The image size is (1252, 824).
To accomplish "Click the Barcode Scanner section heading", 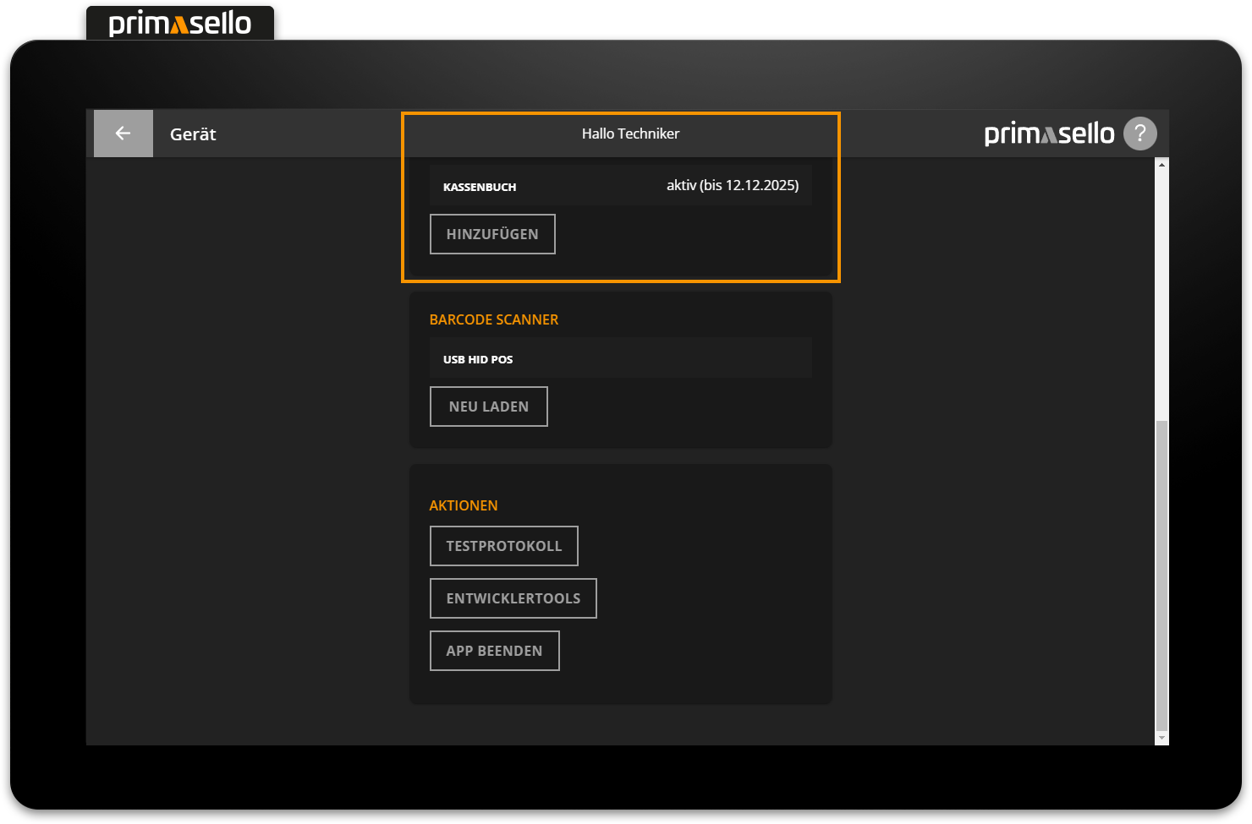I will [x=494, y=319].
